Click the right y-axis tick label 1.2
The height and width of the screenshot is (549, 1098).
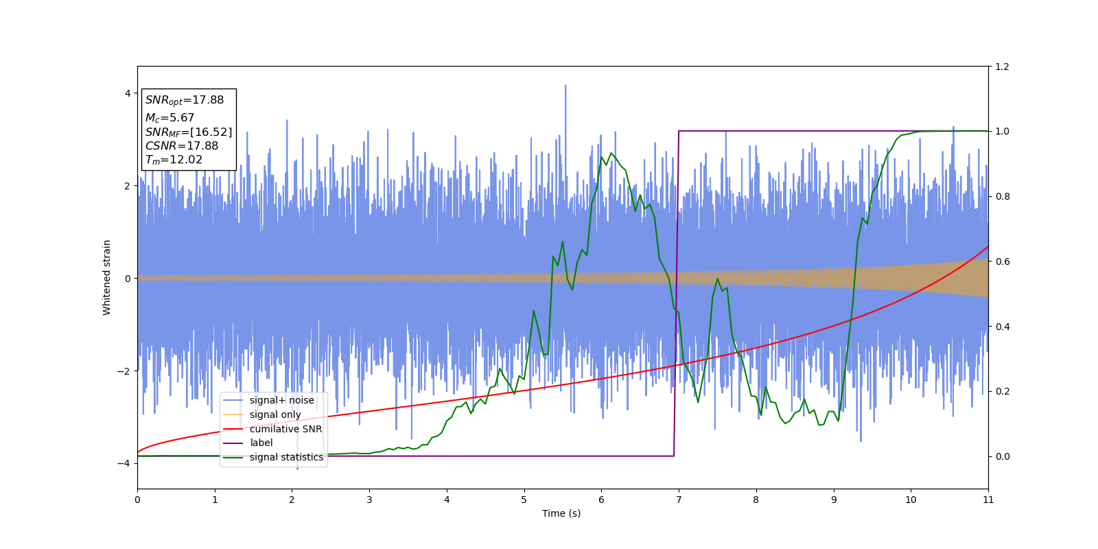[1002, 67]
